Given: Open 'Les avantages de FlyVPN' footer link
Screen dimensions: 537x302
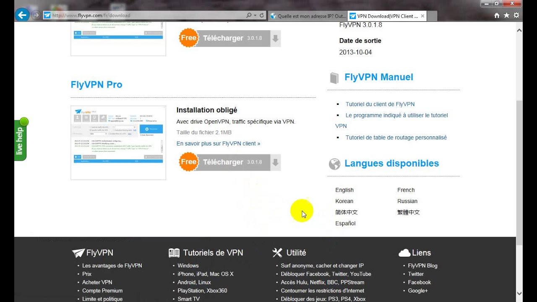Looking at the screenshot, I should click(x=112, y=266).
